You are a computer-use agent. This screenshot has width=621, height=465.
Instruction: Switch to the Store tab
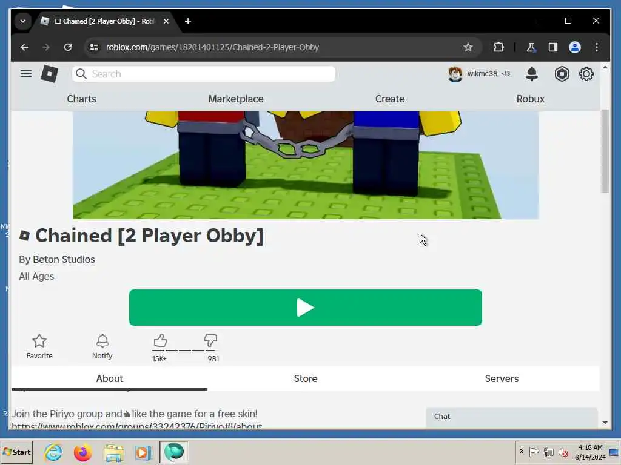coord(306,378)
